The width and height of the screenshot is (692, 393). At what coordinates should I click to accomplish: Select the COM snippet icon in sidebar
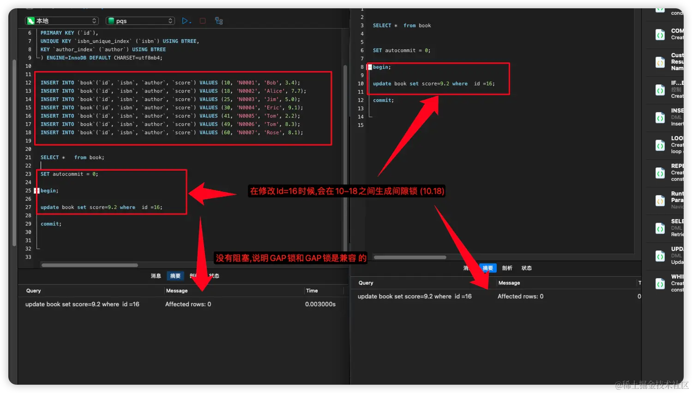pos(660,35)
